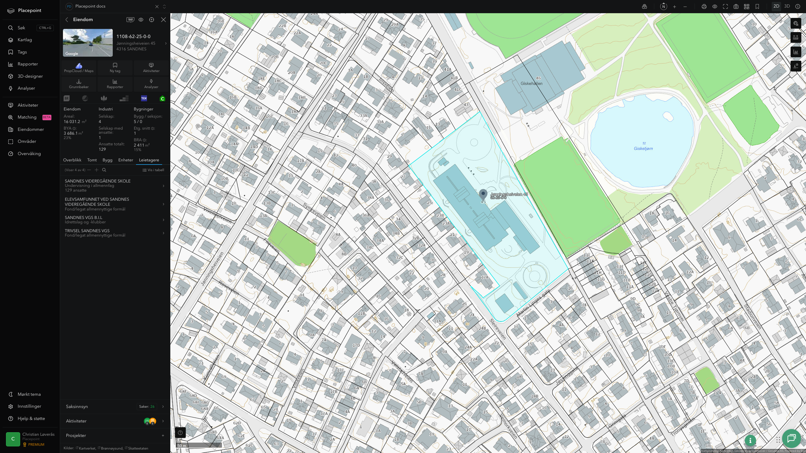Viewport: 806px width, 453px height.
Task: Expand the Saksinnsyn section chevron
Action: [x=163, y=406]
